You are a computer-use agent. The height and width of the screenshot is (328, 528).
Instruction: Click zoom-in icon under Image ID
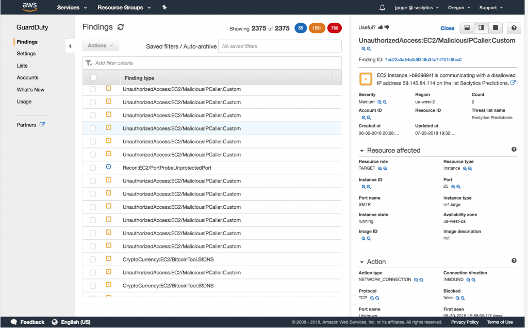364,238
